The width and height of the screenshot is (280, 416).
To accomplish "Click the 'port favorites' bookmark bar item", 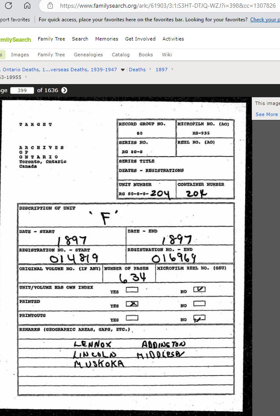I will [x=15, y=19].
